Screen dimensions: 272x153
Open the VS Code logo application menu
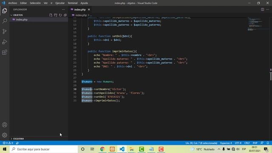point(3,3)
